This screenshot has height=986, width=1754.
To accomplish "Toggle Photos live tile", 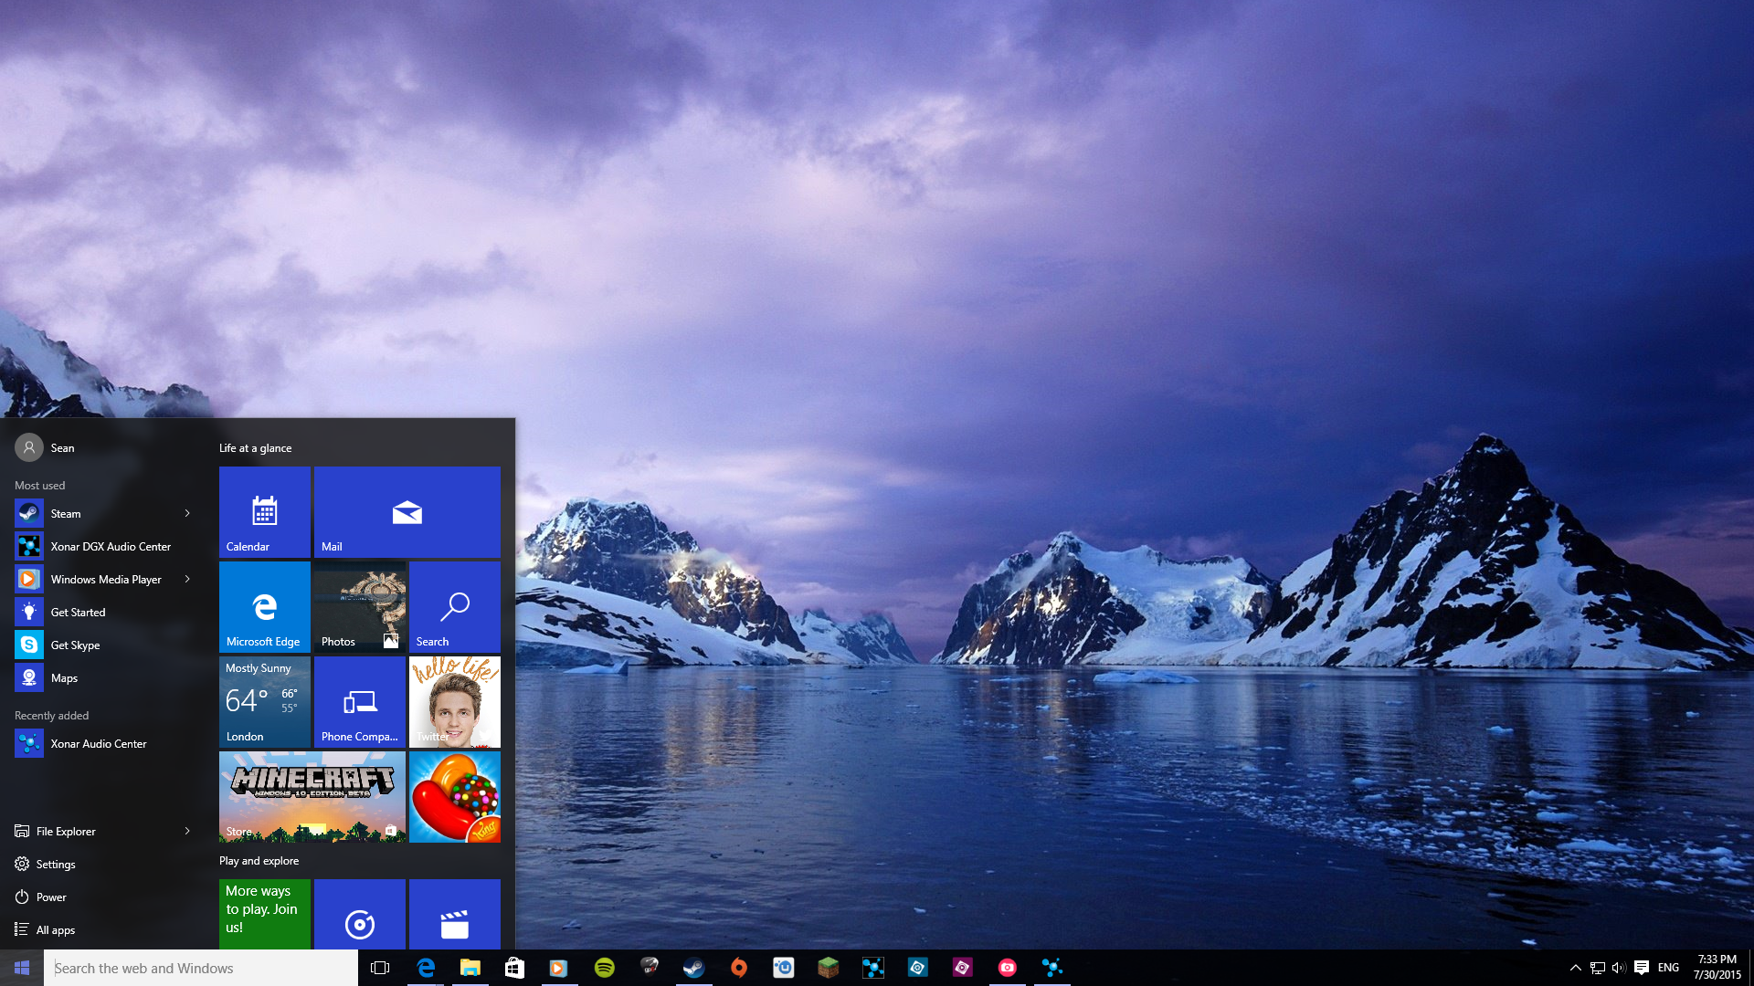I will (x=359, y=607).
